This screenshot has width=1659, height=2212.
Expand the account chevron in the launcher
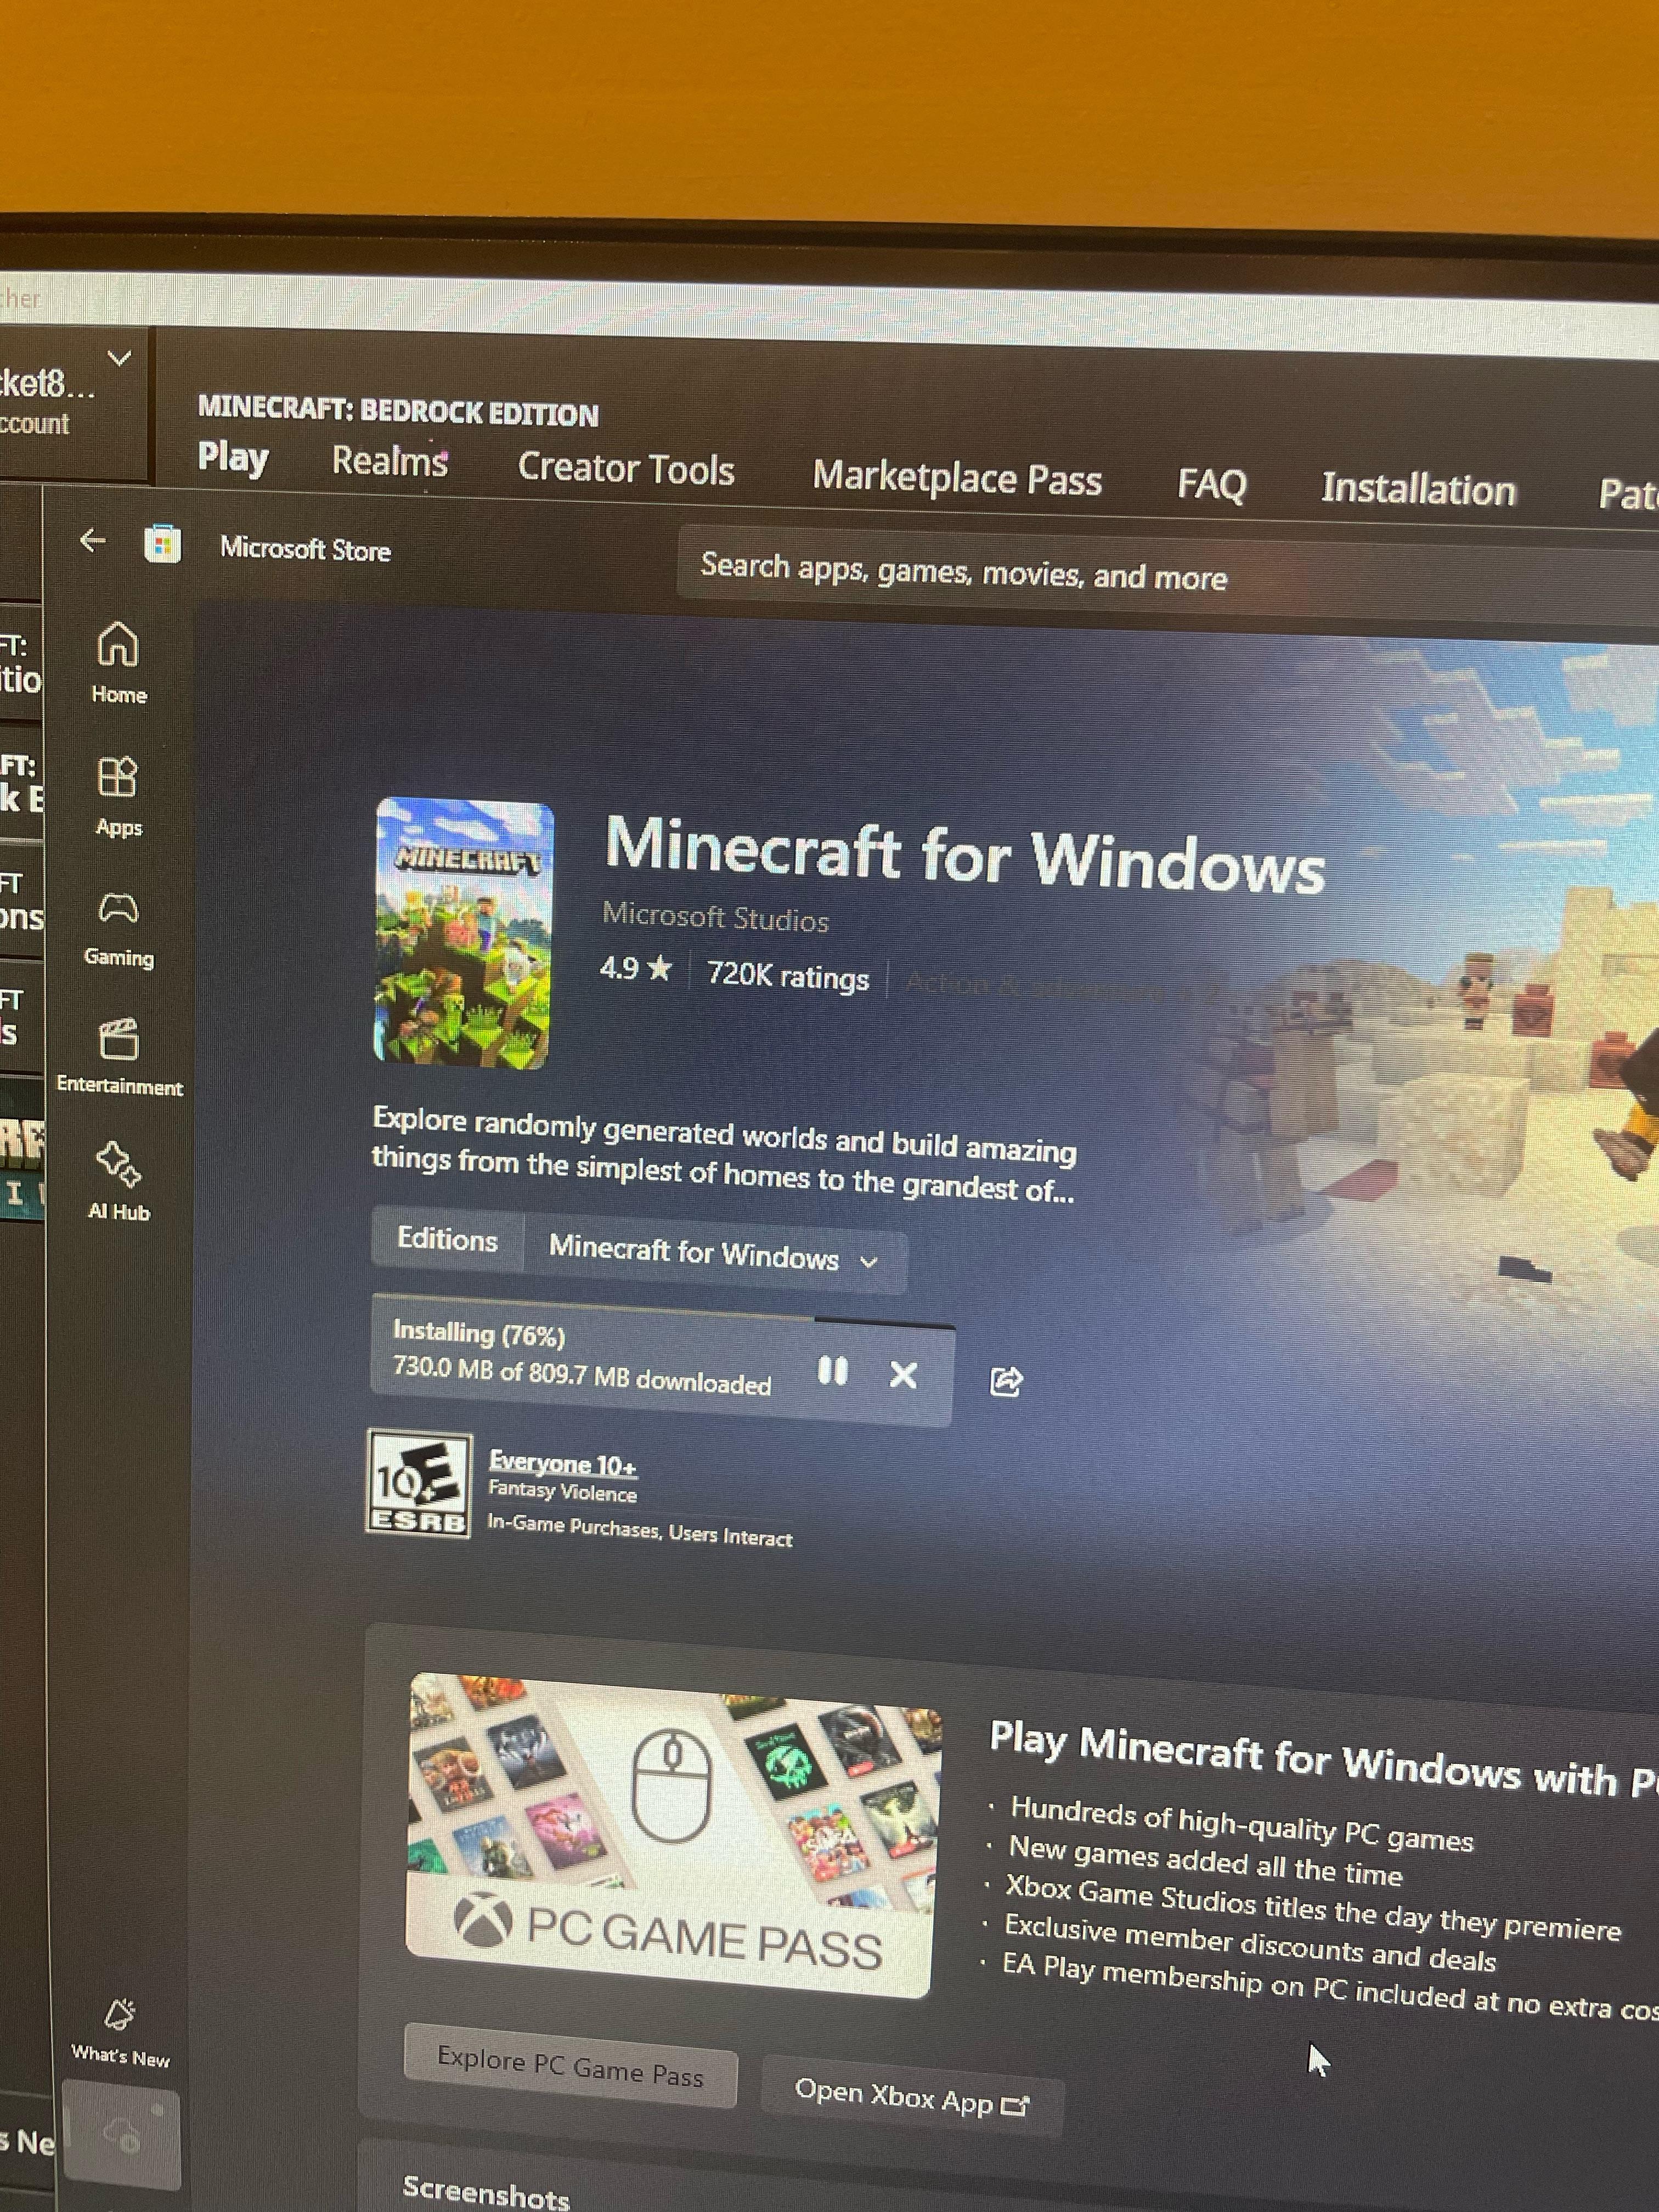click(119, 358)
